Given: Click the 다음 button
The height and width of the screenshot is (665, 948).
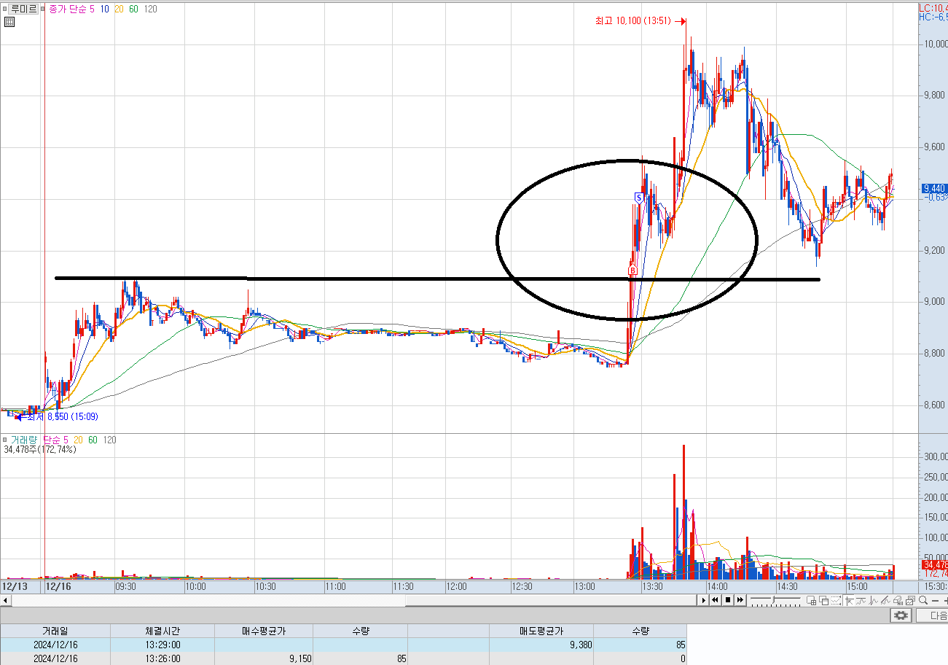Looking at the screenshot, I should (933, 616).
